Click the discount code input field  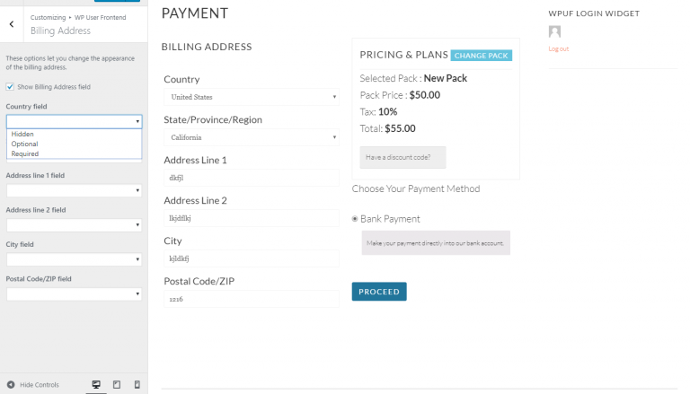point(402,157)
